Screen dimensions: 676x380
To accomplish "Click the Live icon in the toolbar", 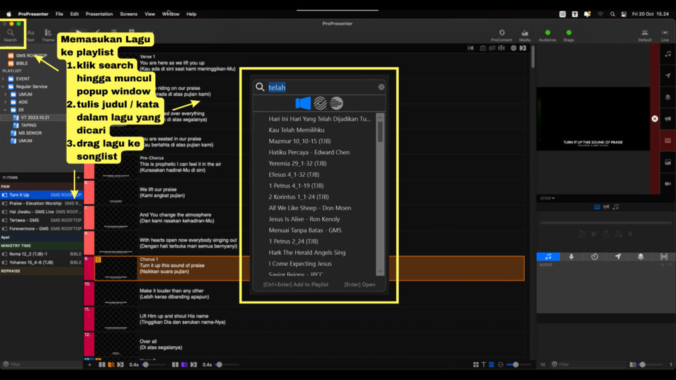I will [665, 35].
